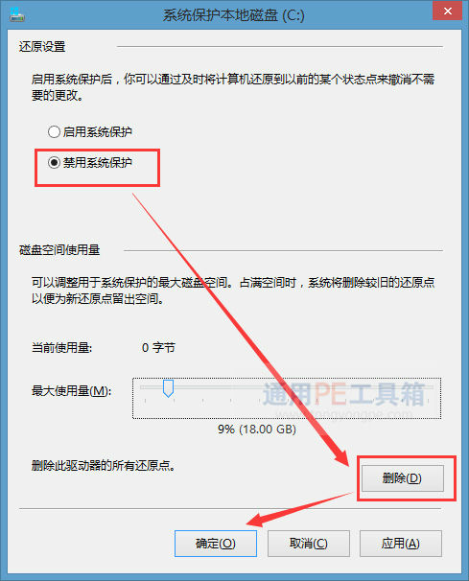Confirm with the 确定(O) button
The image size is (469, 581).
click(x=216, y=544)
